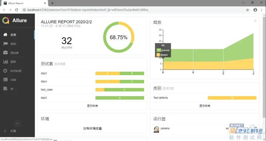Click the Jenkins executor avatar

pyautogui.click(x=156, y=129)
